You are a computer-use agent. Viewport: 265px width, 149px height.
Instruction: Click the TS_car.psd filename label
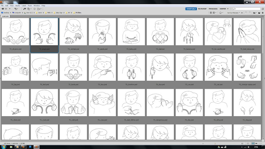[x=189, y=84]
